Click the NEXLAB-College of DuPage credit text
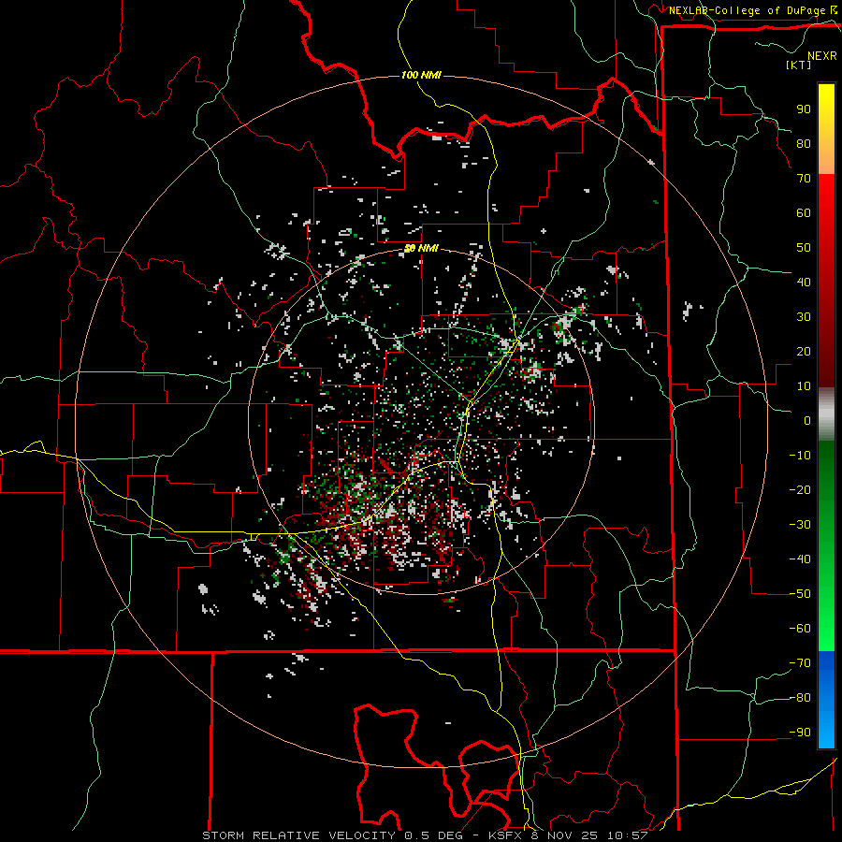This screenshot has width=842, height=842. pyautogui.click(x=747, y=10)
